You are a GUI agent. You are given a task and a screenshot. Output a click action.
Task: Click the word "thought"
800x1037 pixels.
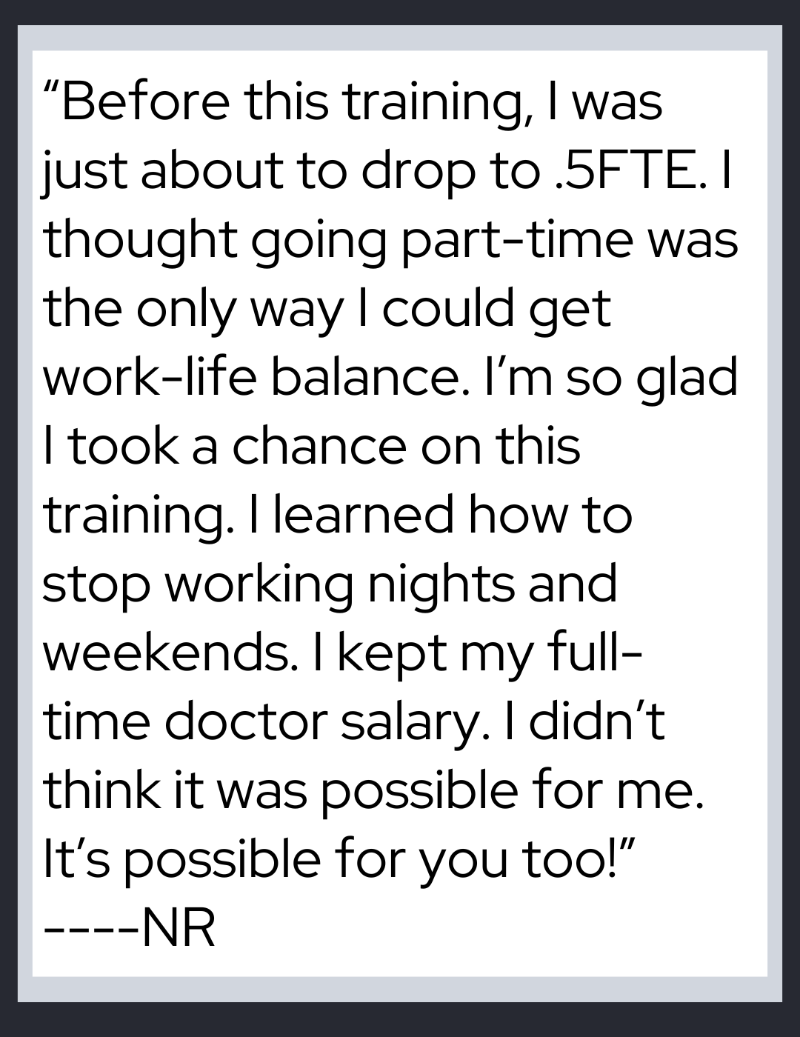click(141, 241)
